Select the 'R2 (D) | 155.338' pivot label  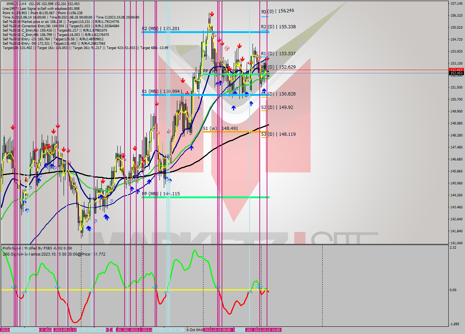[x=278, y=27]
